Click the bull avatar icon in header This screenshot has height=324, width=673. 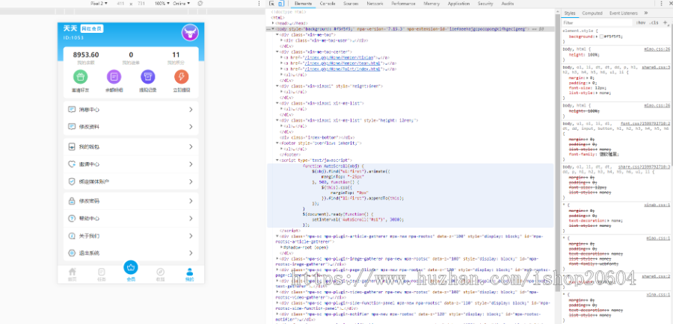click(x=189, y=32)
